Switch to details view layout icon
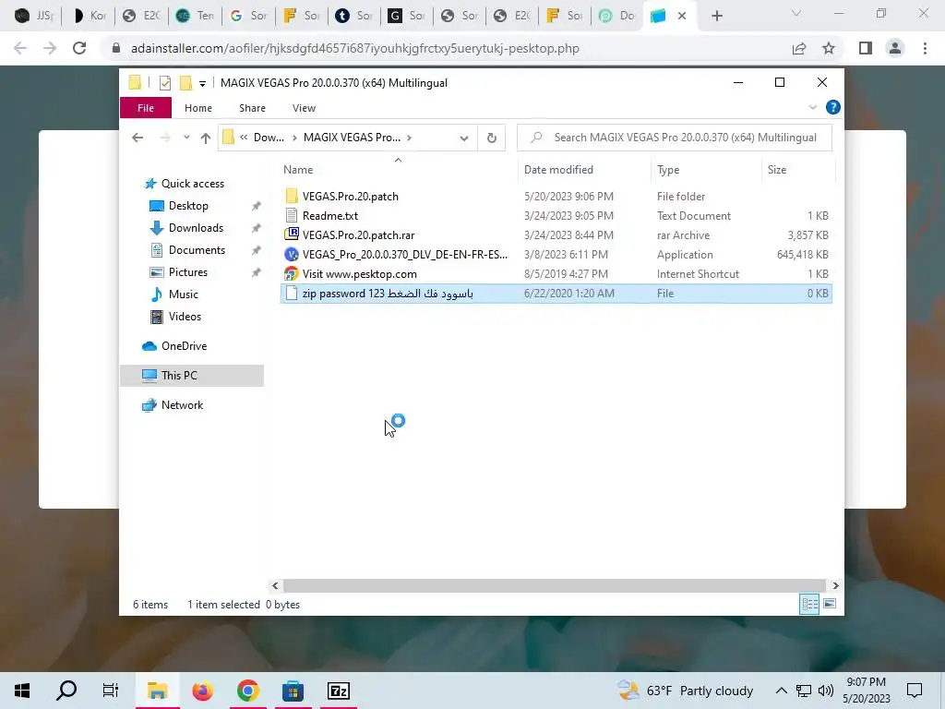 [x=809, y=604]
